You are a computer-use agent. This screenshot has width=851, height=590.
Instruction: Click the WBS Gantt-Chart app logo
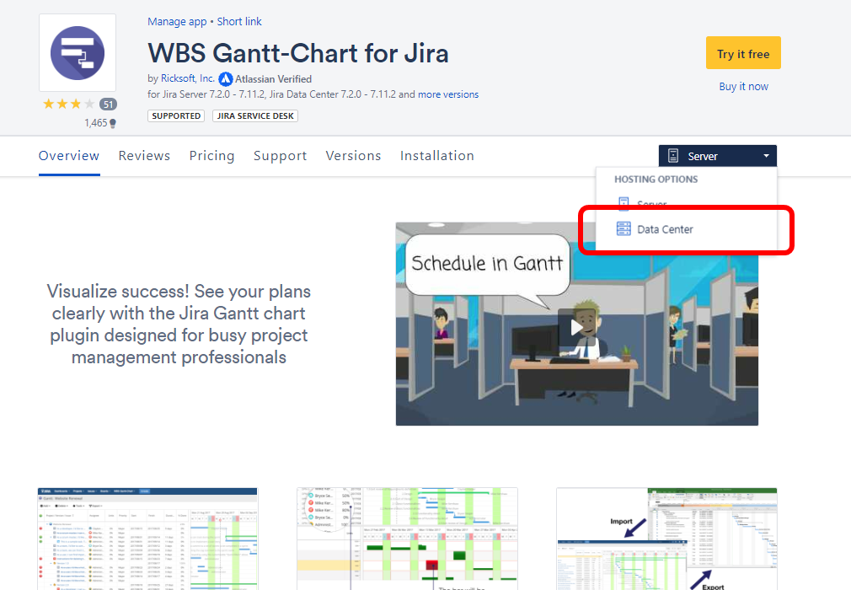click(x=77, y=52)
